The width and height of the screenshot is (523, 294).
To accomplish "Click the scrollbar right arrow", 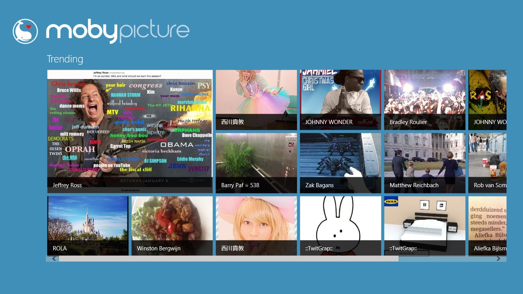I will click(x=498, y=259).
